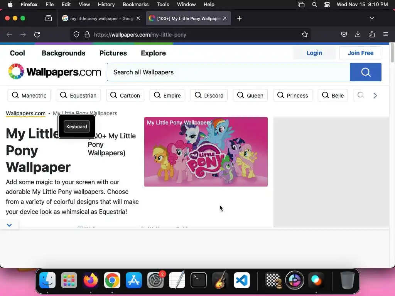This screenshot has width=395, height=296.
Task: Open the History menu
Action: (x=106, y=4)
